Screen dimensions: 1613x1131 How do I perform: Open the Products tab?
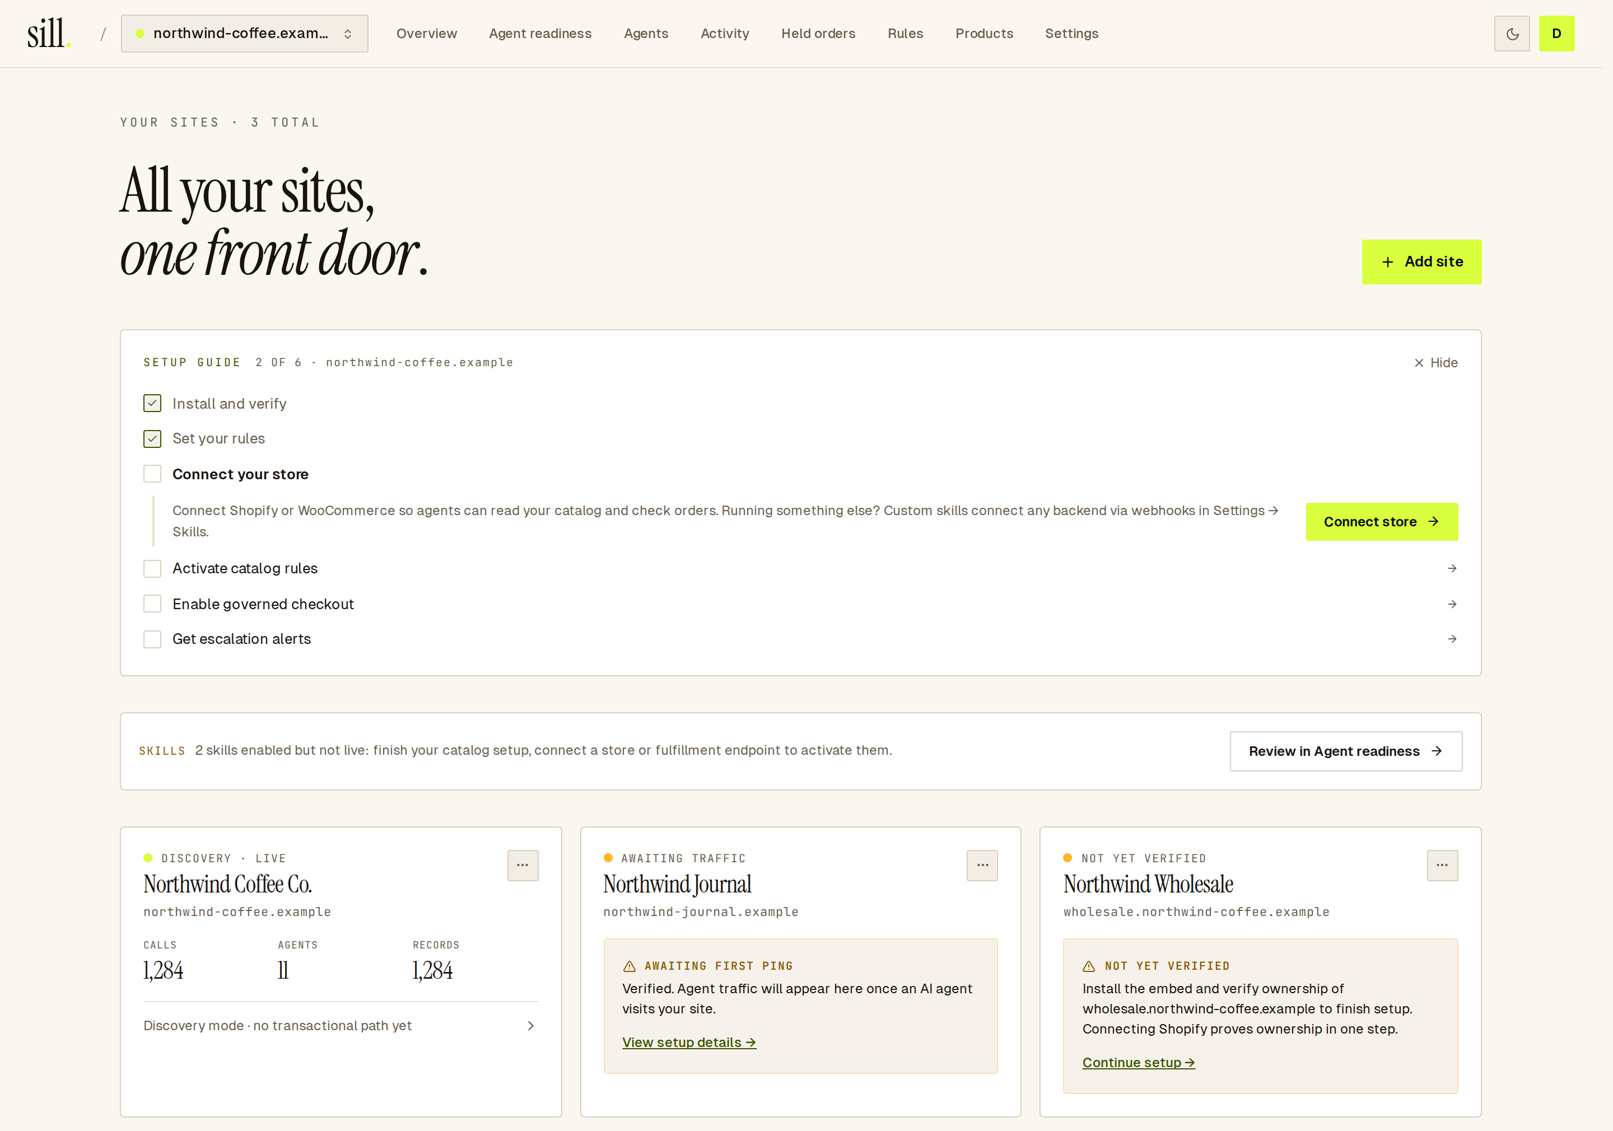983,34
